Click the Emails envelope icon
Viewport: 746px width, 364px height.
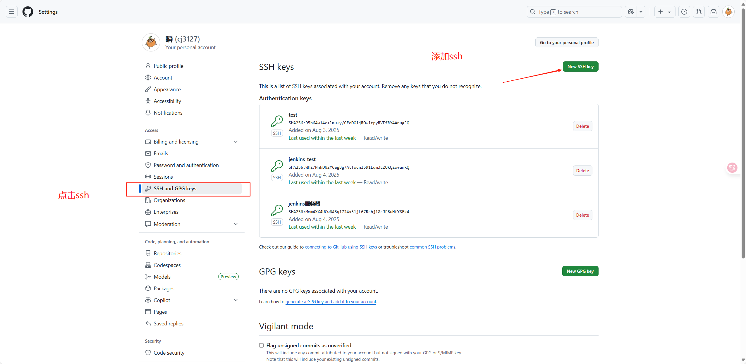[x=148, y=153]
